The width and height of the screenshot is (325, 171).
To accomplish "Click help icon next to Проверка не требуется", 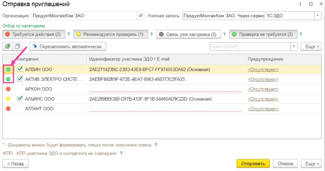I will coord(301,34).
